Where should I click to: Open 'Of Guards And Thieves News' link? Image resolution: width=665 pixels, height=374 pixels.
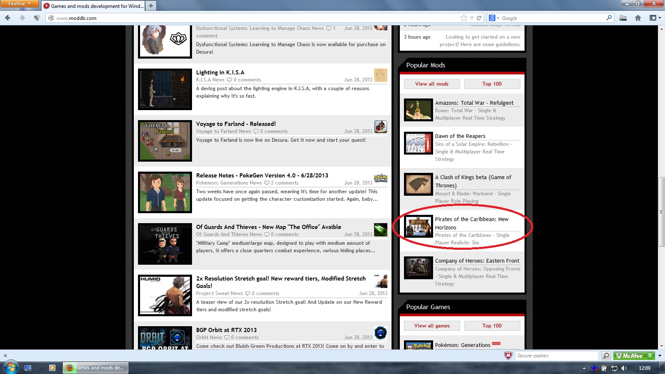tap(229, 234)
